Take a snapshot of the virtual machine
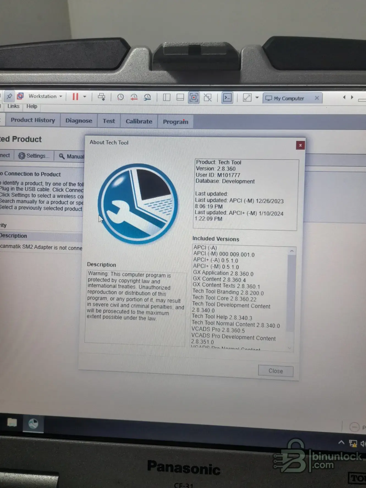The image size is (366, 488). (120, 97)
